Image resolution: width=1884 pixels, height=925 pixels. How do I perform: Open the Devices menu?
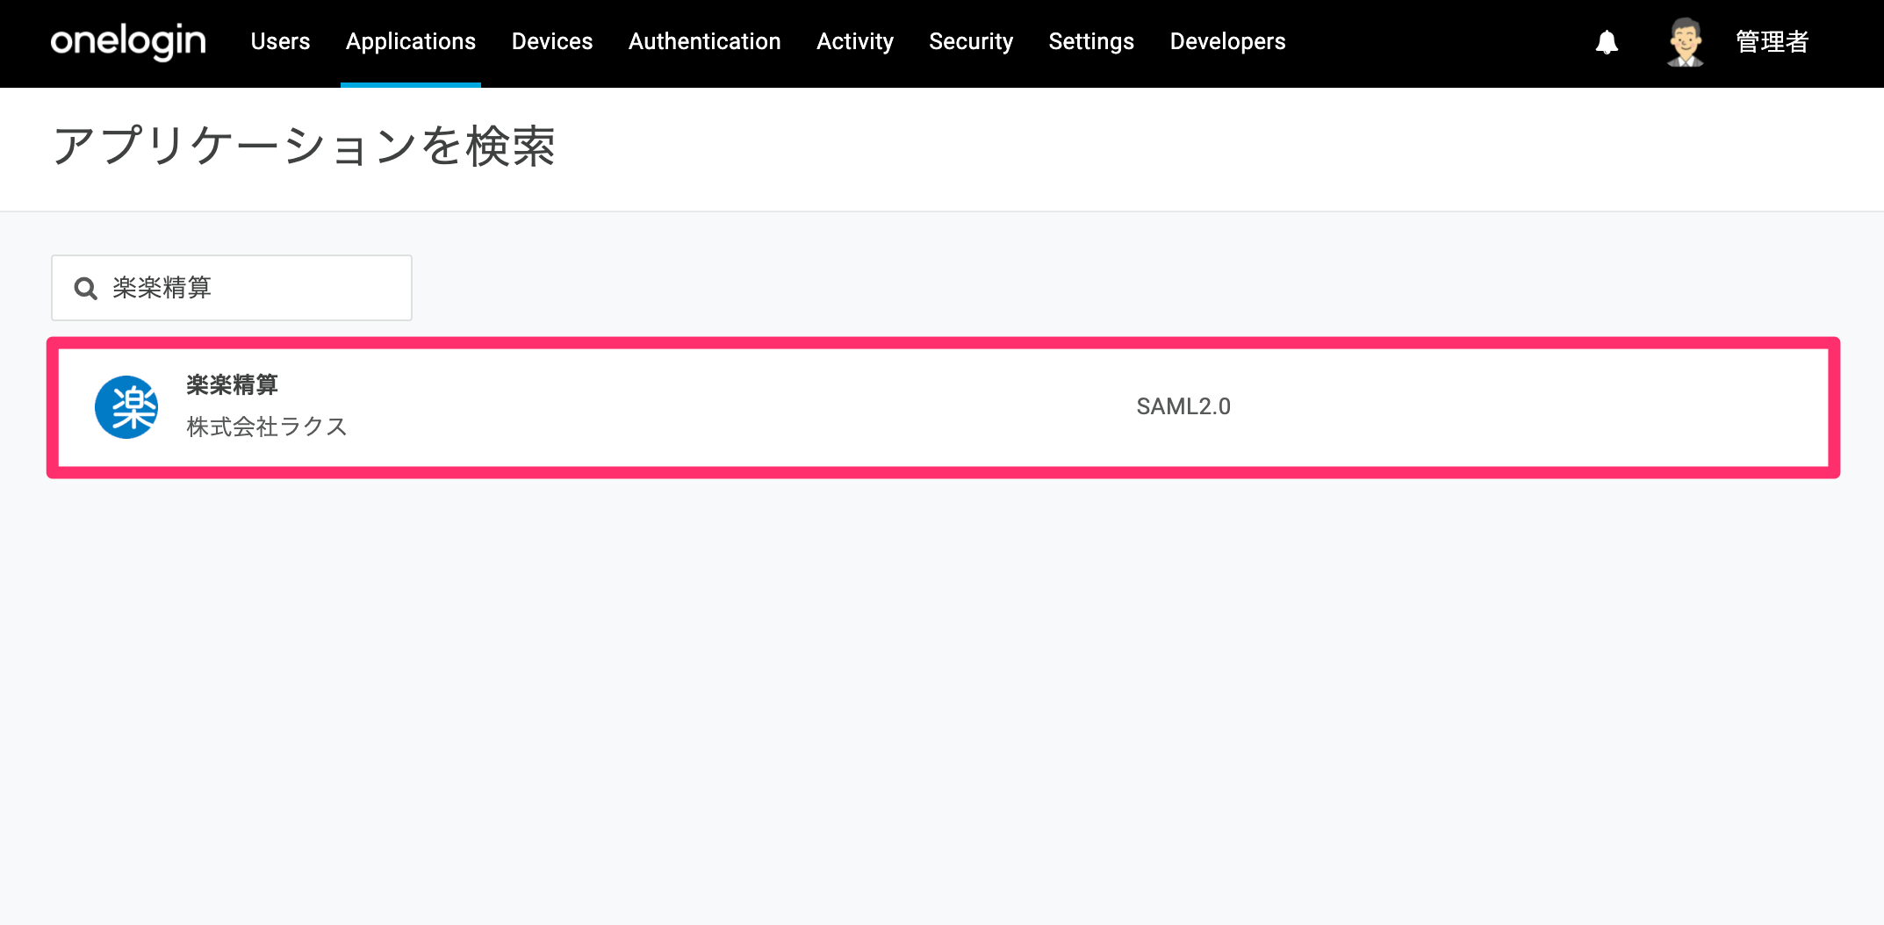tap(552, 41)
